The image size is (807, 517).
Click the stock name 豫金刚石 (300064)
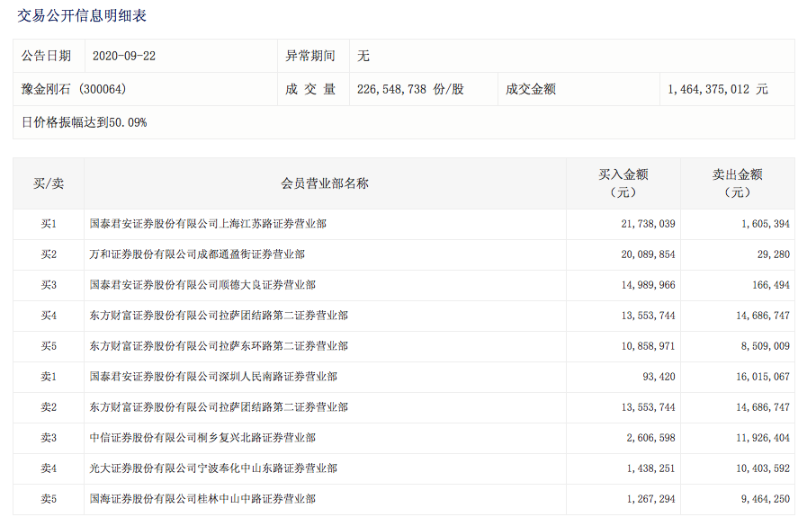[x=74, y=90]
